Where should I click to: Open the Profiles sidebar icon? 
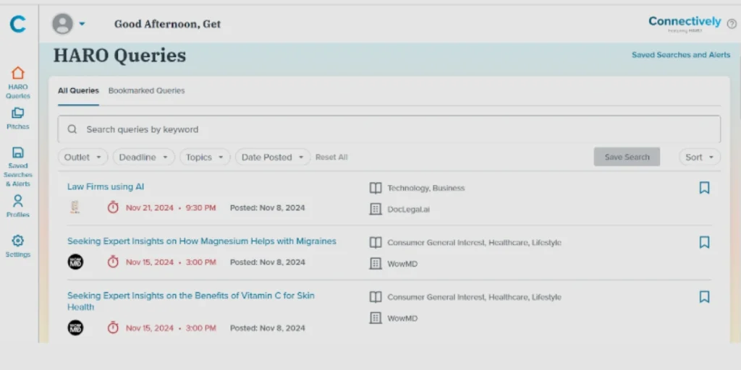[x=18, y=201]
